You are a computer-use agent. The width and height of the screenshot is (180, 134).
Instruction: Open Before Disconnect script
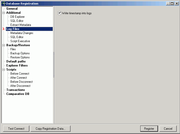click(x=21, y=82)
